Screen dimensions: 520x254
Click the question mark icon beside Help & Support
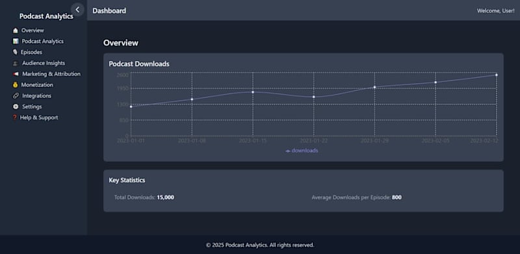coord(14,118)
